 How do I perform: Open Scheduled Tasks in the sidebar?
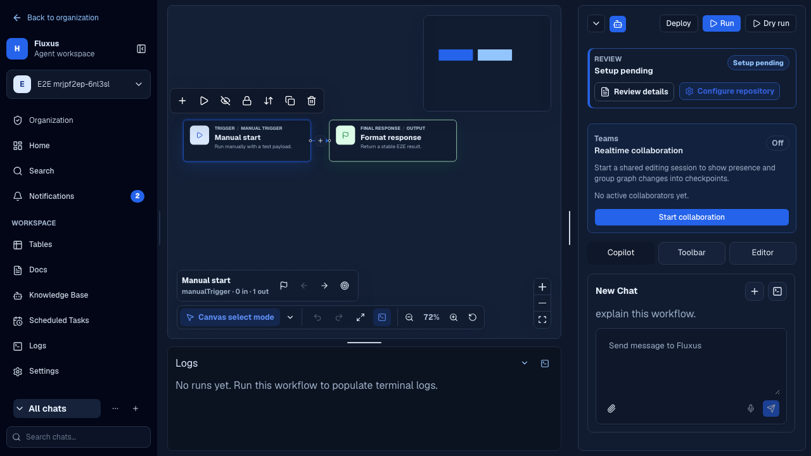pyautogui.click(x=79, y=320)
